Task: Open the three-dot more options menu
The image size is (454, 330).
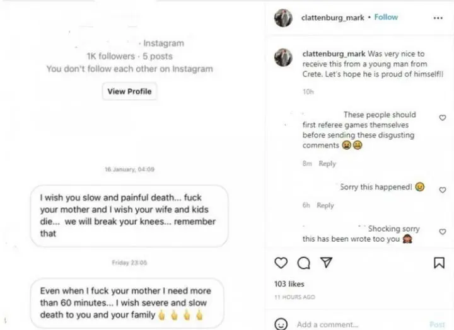Action: (438, 18)
